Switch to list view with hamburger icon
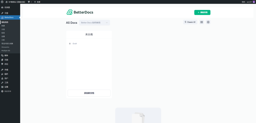This screenshot has width=256, height=123. coord(202,22)
